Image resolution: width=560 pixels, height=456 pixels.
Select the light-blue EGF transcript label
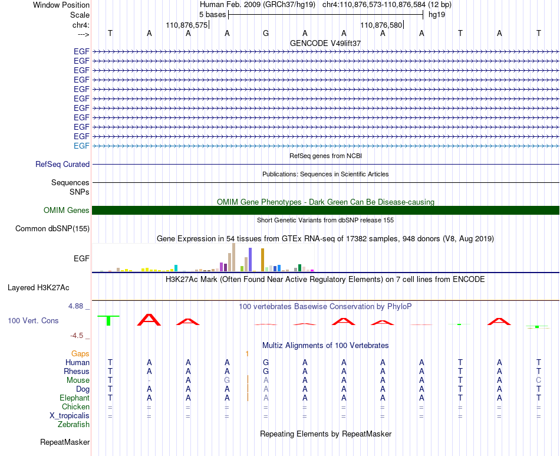coord(81,146)
